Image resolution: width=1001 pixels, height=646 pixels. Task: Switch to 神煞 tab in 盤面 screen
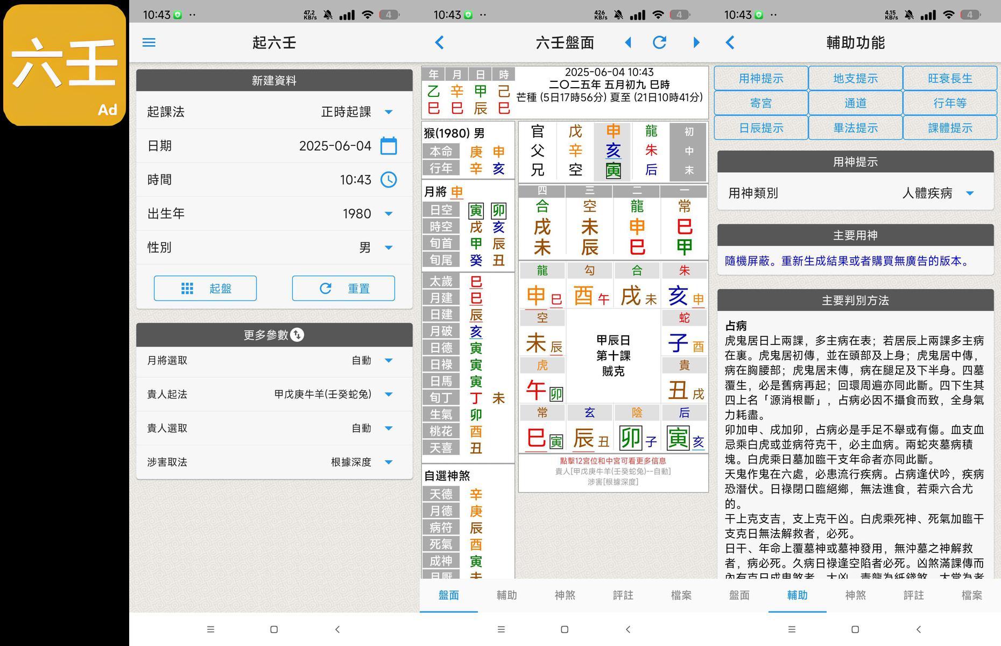[565, 595]
